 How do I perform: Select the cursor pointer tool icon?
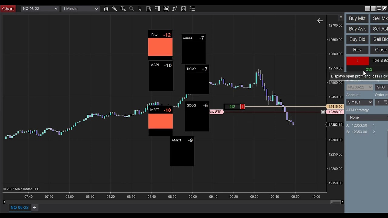pos(140,9)
